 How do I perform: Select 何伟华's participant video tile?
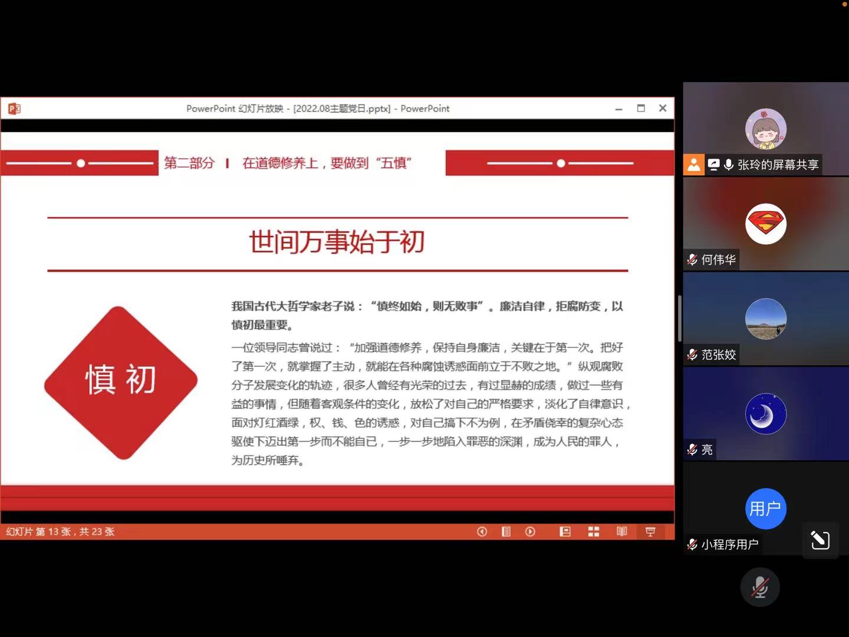765,224
